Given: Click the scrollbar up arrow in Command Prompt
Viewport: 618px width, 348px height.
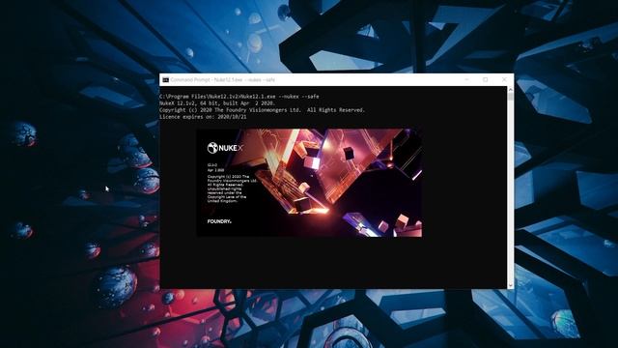Looking at the screenshot, I should [511, 90].
